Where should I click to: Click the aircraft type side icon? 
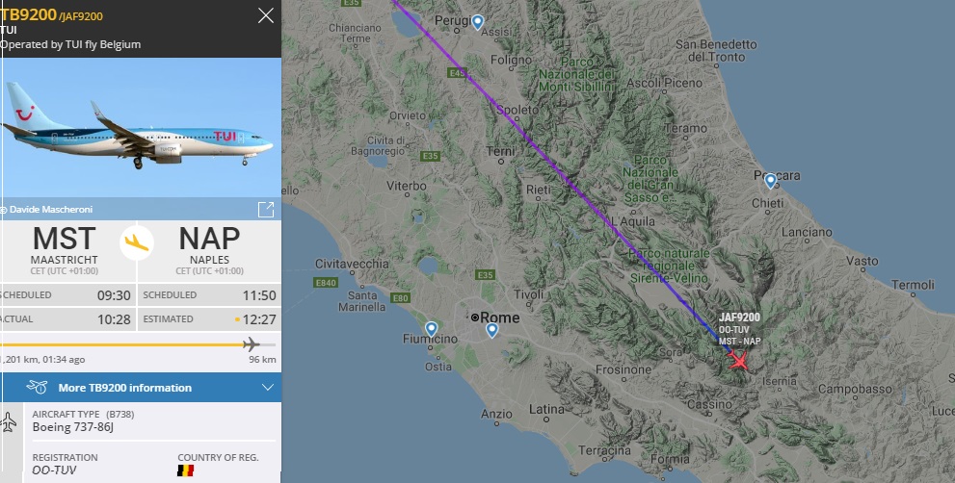tap(10, 420)
